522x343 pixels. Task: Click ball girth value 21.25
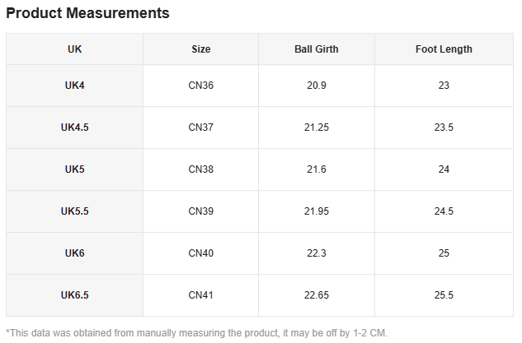point(316,127)
